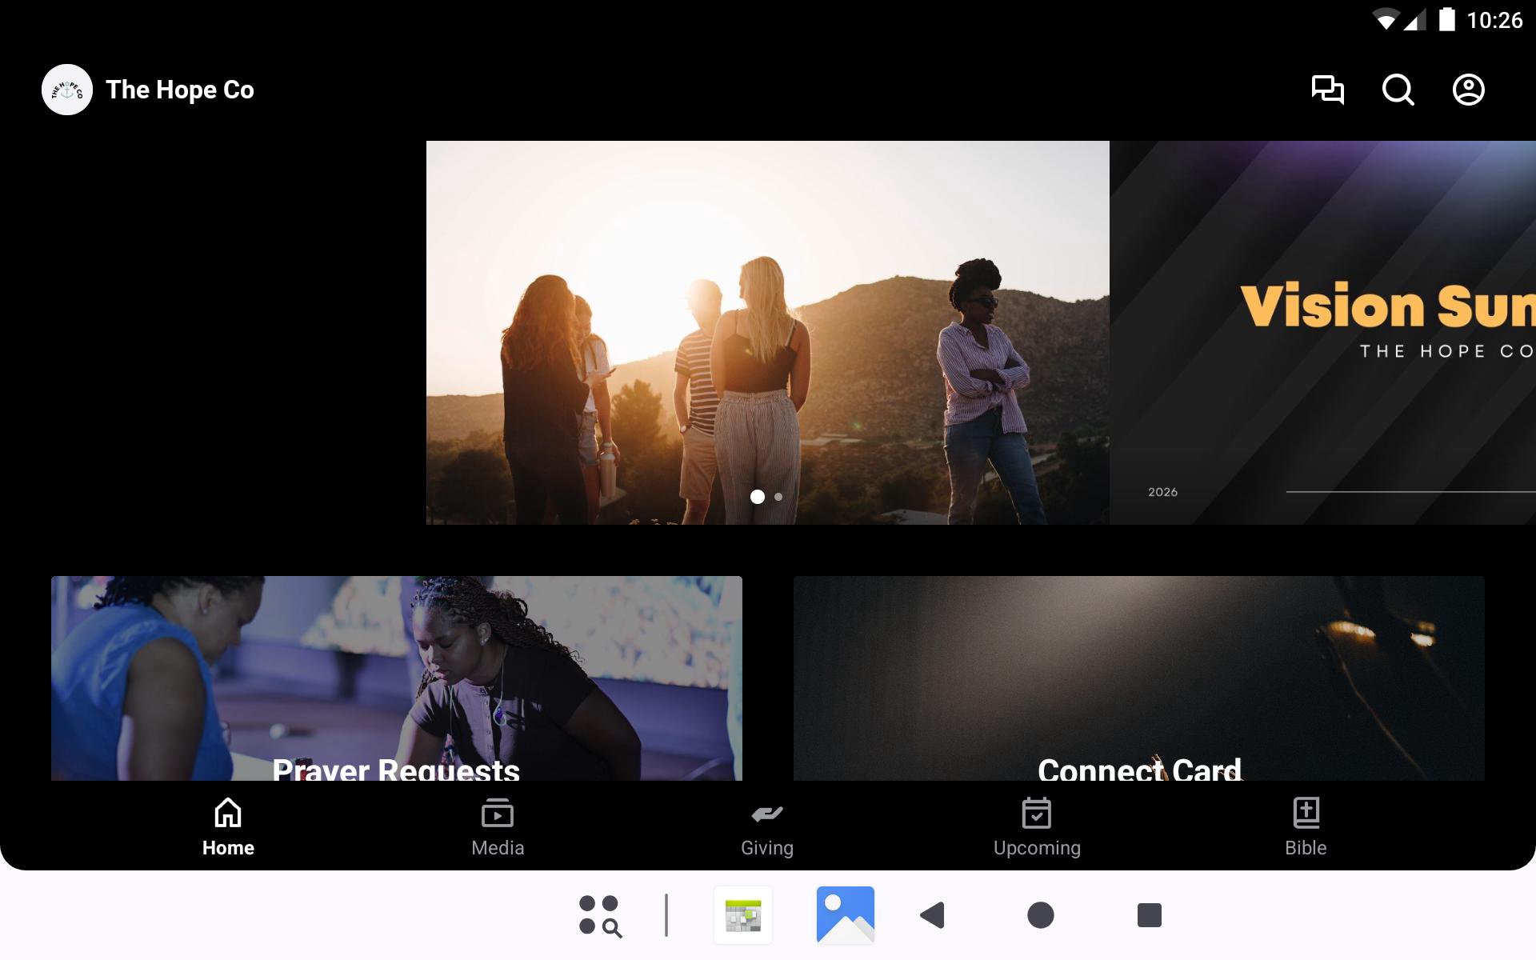
Task: Open the Connect Card tile
Action: 1138,678
